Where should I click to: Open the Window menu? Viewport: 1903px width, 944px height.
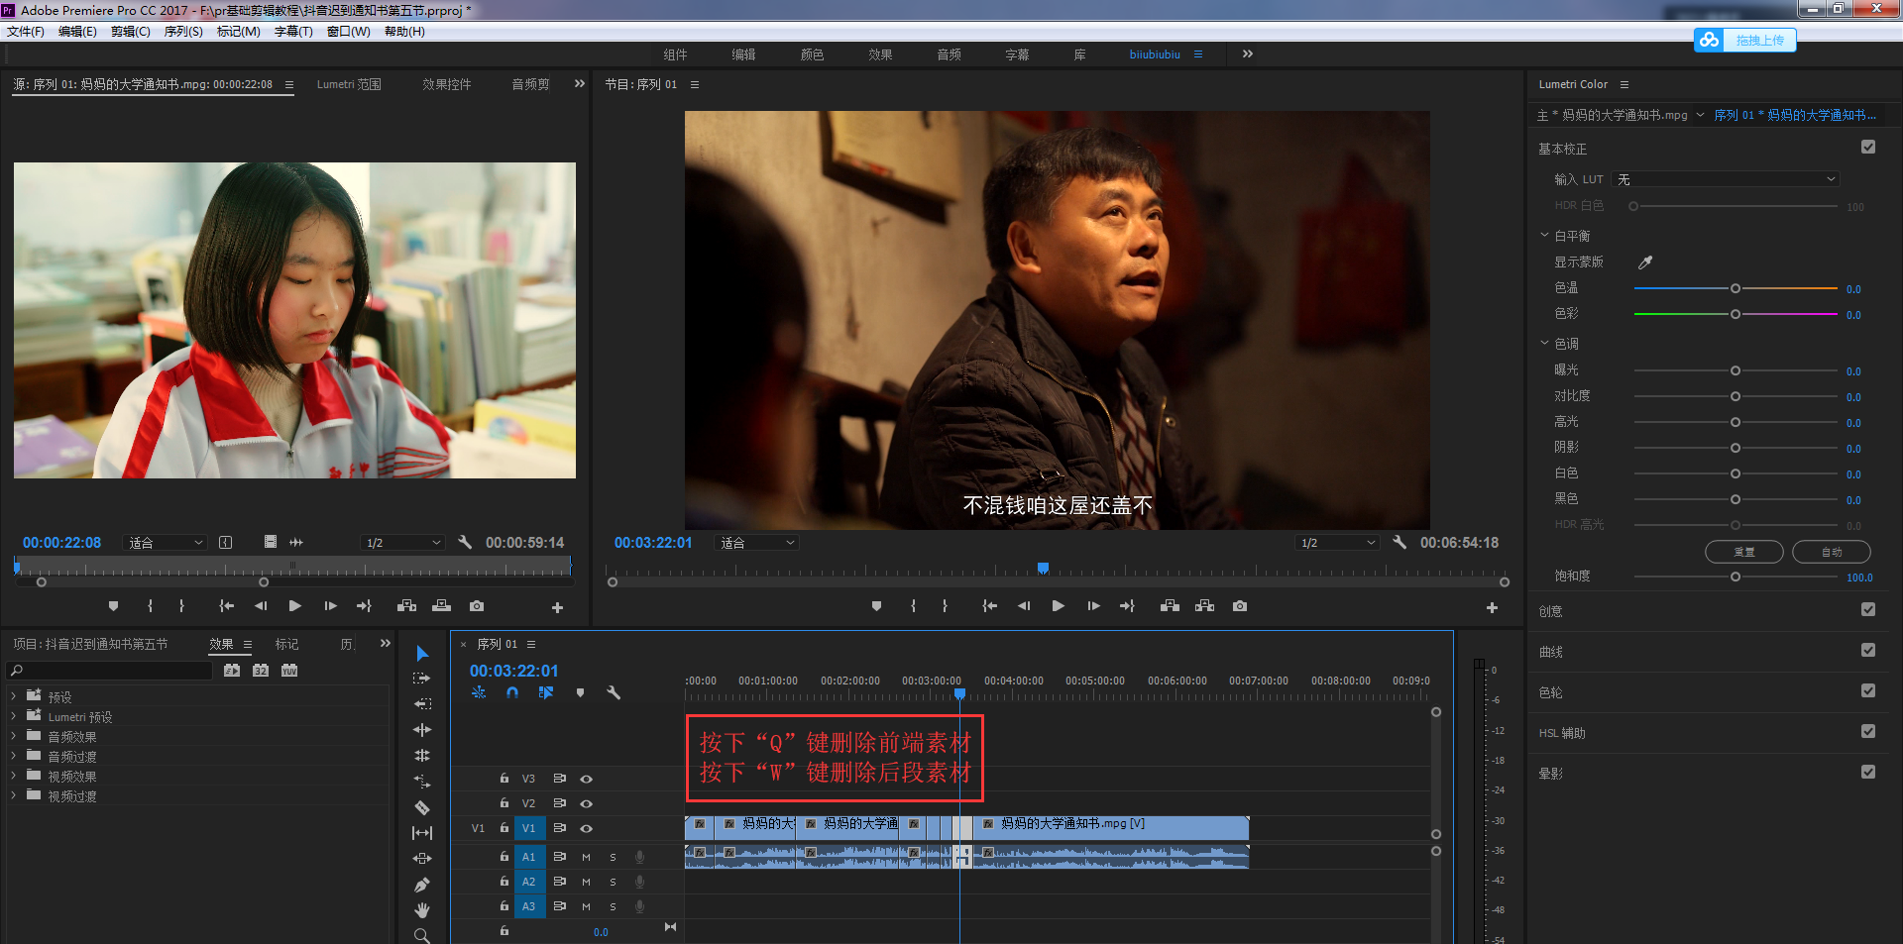[349, 32]
